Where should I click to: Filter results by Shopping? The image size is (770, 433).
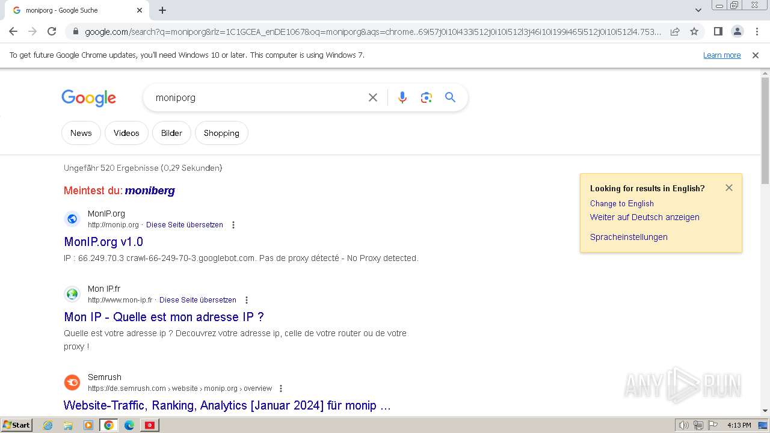(221, 133)
